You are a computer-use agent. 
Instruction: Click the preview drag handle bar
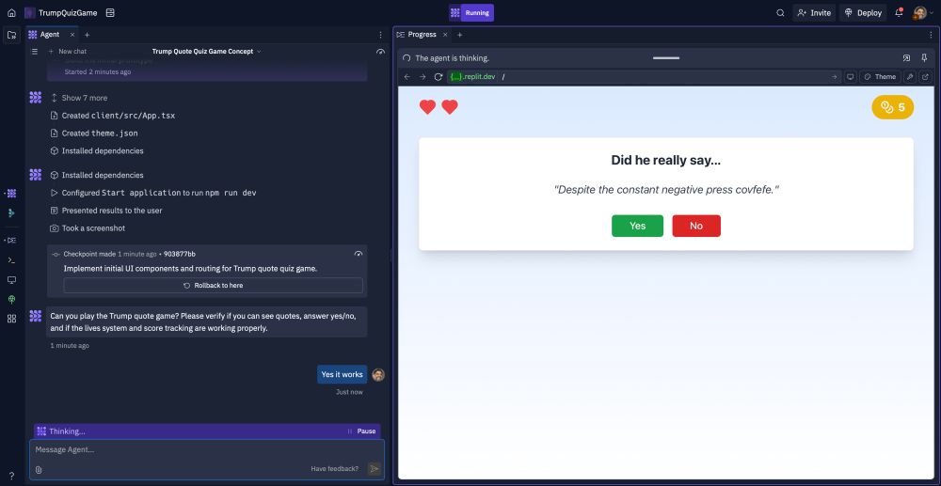666,58
